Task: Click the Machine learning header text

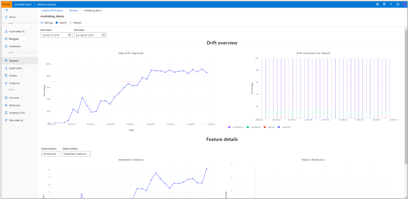Action: pos(47,4)
